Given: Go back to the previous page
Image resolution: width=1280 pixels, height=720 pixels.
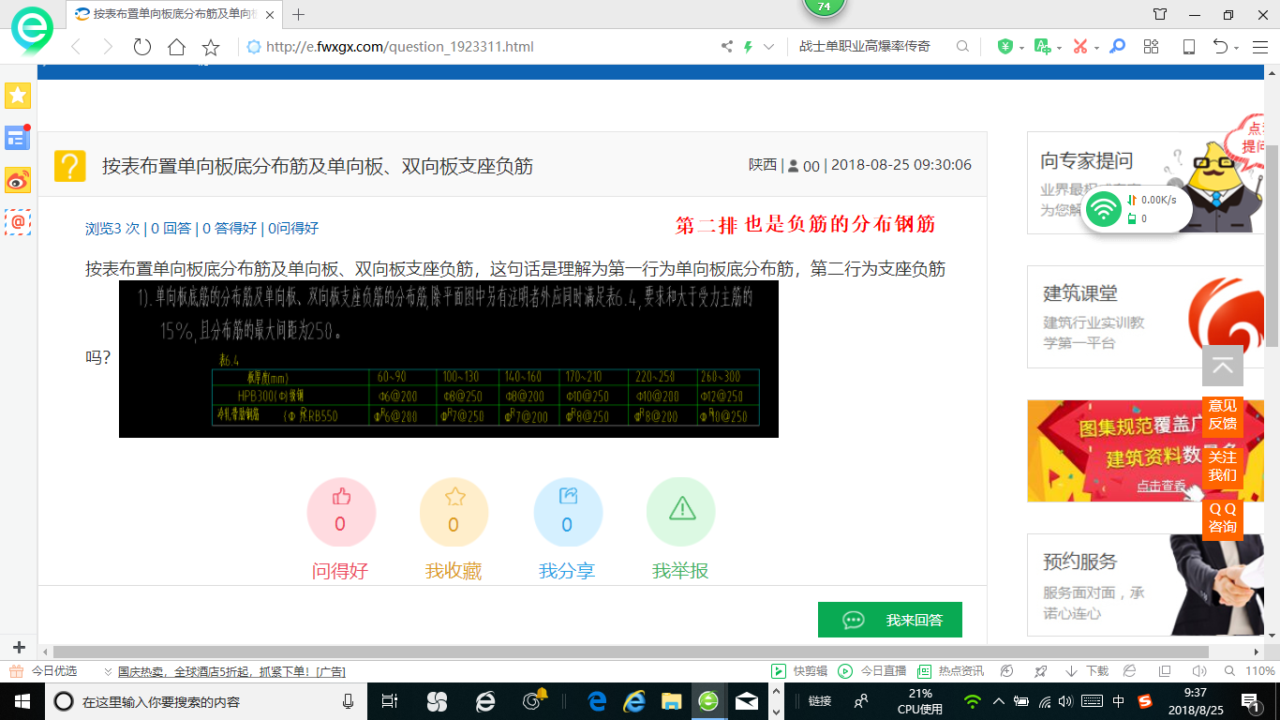Looking at the screenshot, I should (76, 47).
